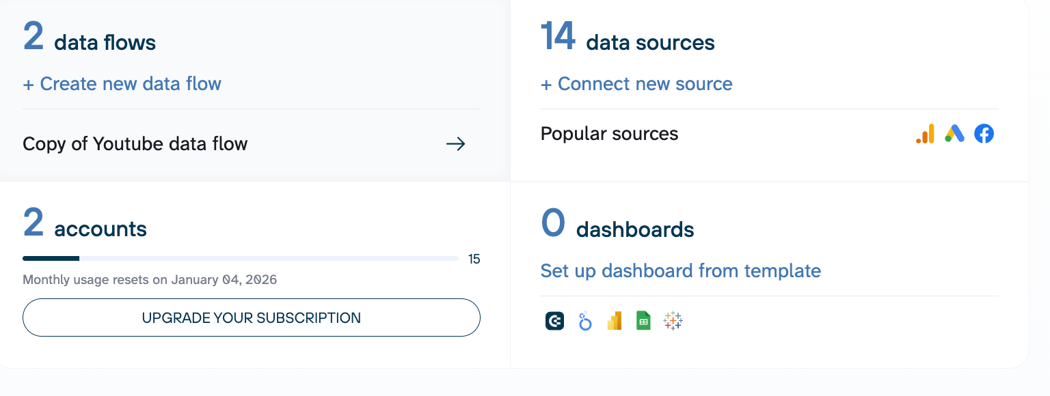Viewport: 1050px width, 396px height.
Task: Set up dashboard from template
Action: [680, 271]
